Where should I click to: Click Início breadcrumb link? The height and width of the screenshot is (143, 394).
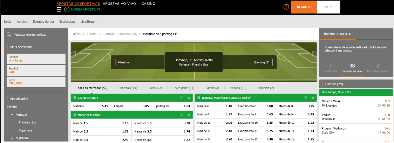pos(77,34)
